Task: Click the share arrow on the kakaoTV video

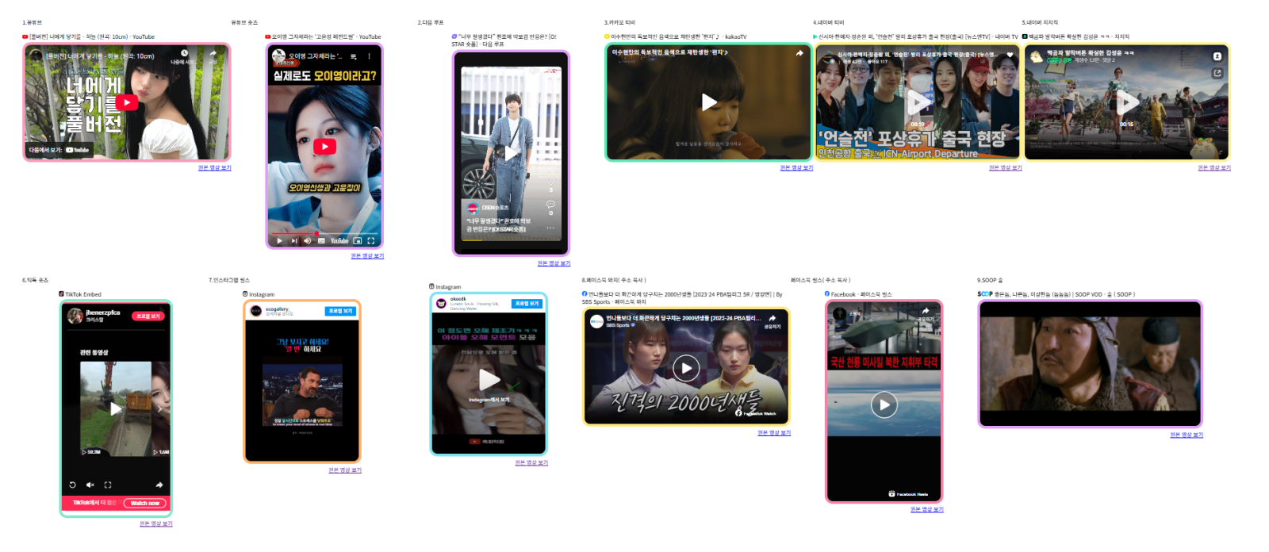Action: click(799, 53)
